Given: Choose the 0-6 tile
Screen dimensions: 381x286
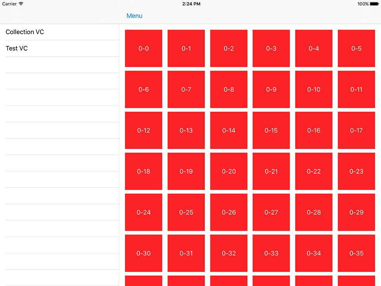Looking at the screenshot, I should (x=143, y=89).
